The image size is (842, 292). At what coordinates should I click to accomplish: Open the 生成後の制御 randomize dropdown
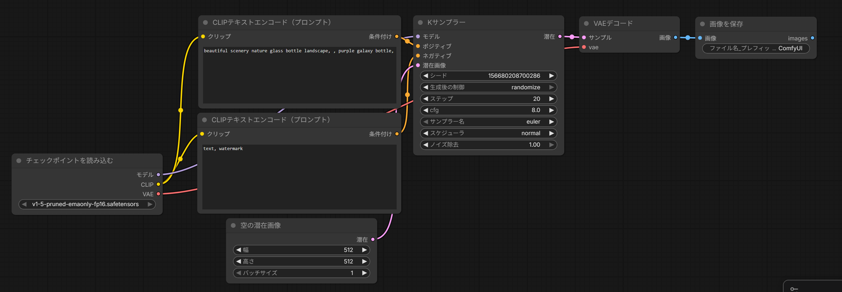point(488,87)
